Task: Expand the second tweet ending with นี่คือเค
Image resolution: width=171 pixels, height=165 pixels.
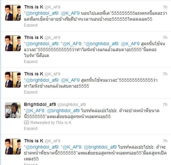Action: click(x=31, y=62)
